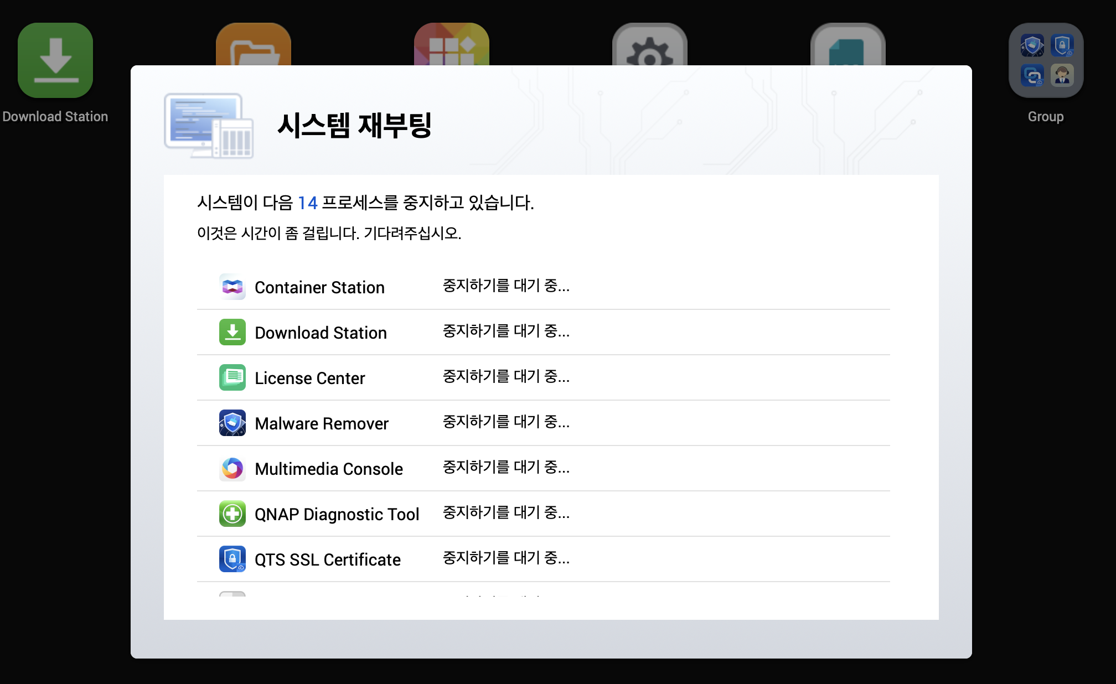
Task: Click the blue '14' process count
Action: [307, 203]
